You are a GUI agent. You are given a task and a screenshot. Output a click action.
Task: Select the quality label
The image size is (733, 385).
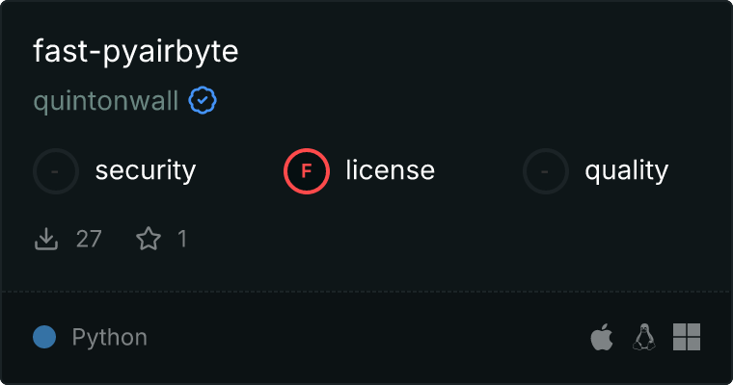tap(627, 171)
